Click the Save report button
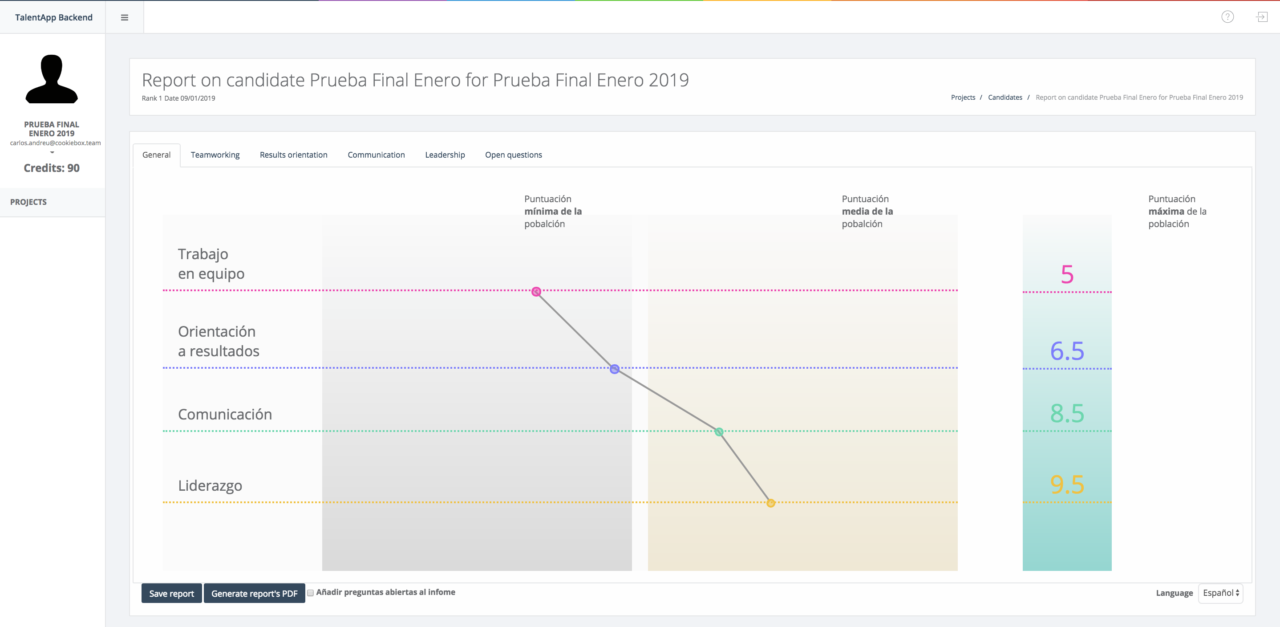This screenshot has height=627, width=1280. coord(171,593)
